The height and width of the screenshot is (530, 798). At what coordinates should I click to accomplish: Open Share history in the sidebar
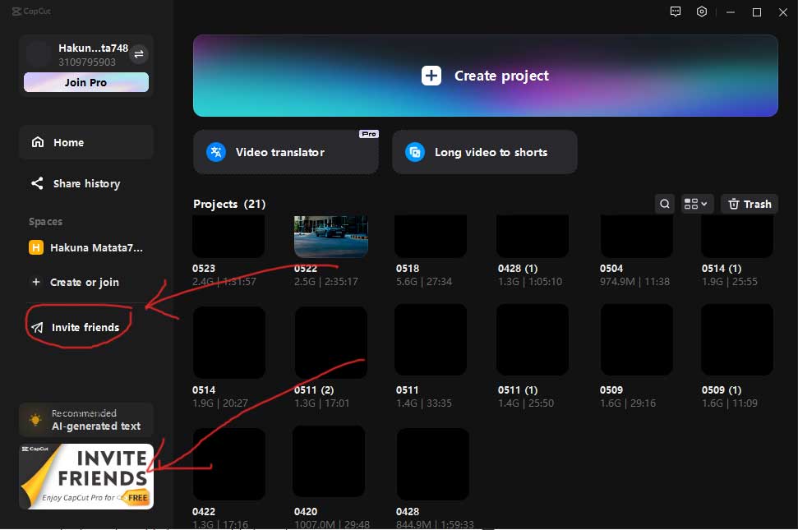(85, 183)
